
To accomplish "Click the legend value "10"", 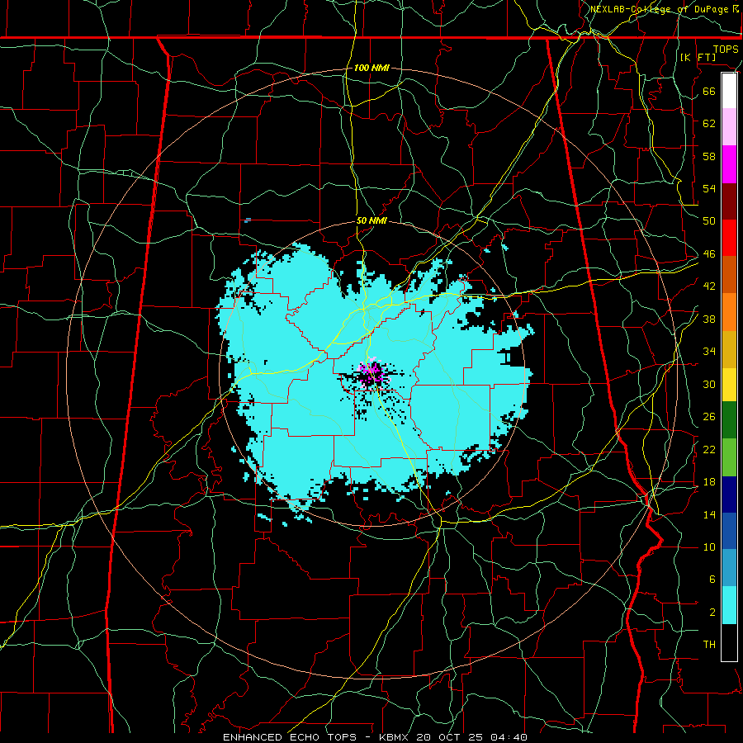I will 709,547.
